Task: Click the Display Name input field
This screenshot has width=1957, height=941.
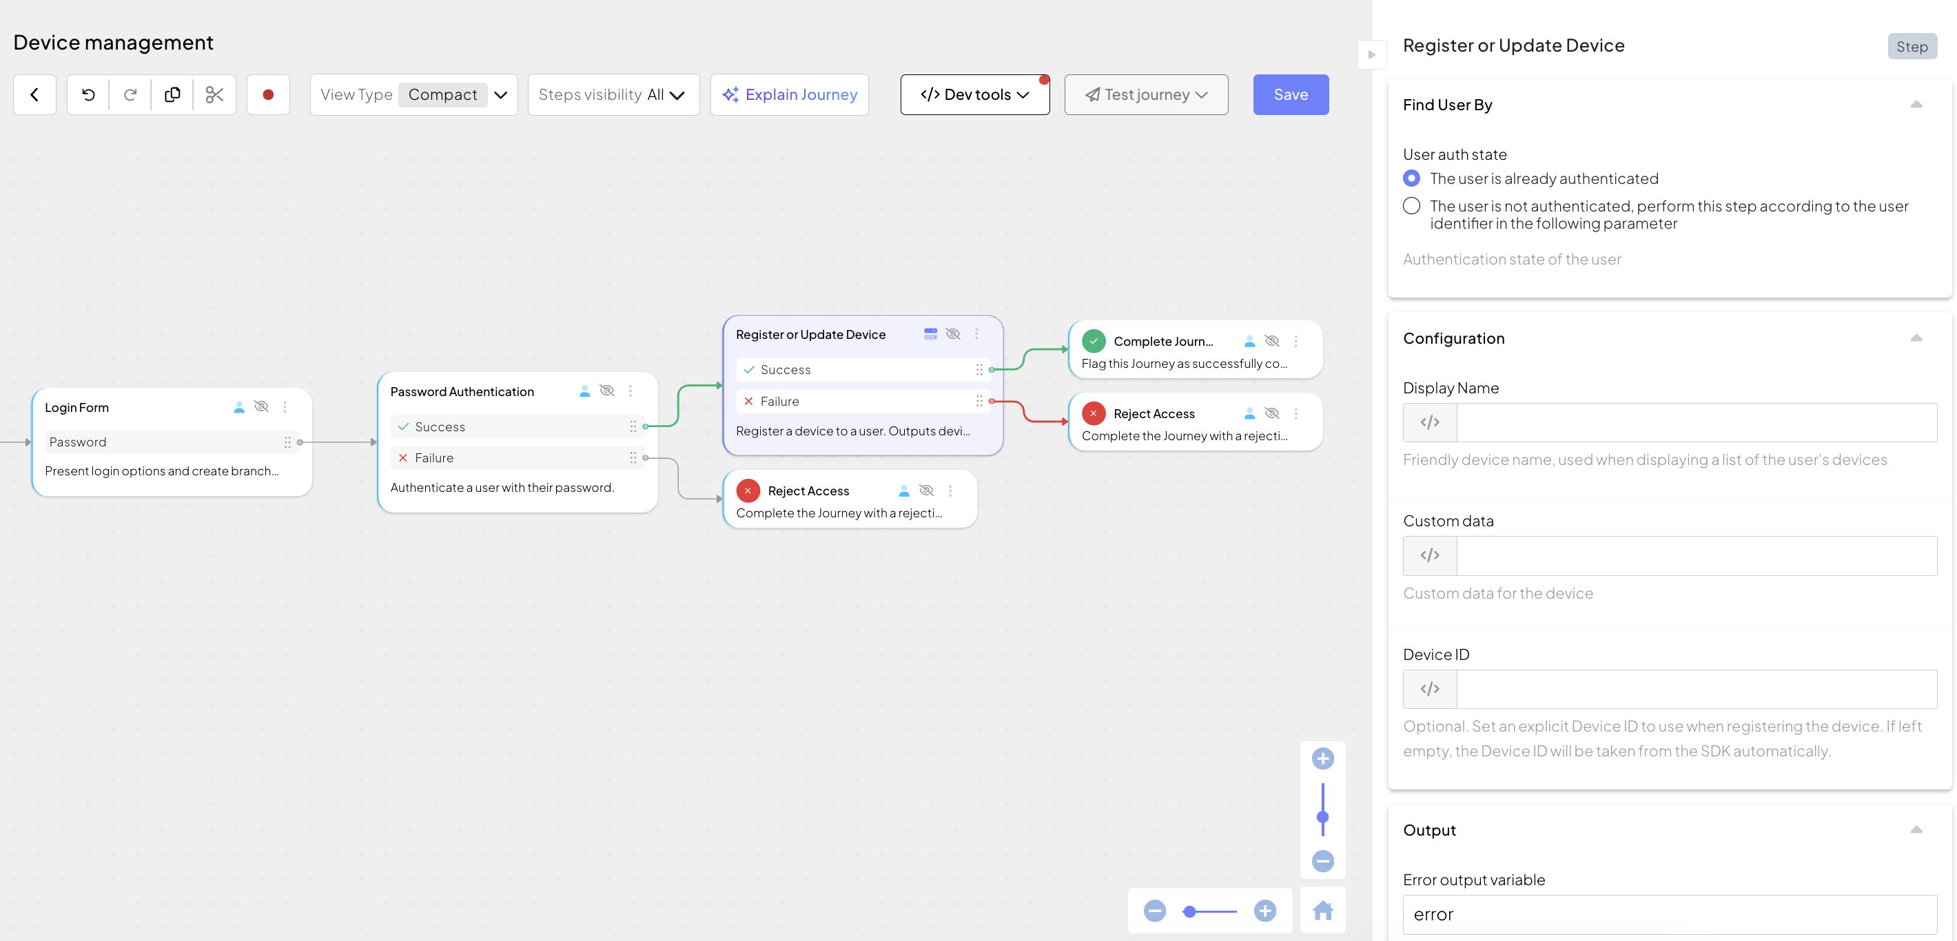Action: coord(1697,422)
